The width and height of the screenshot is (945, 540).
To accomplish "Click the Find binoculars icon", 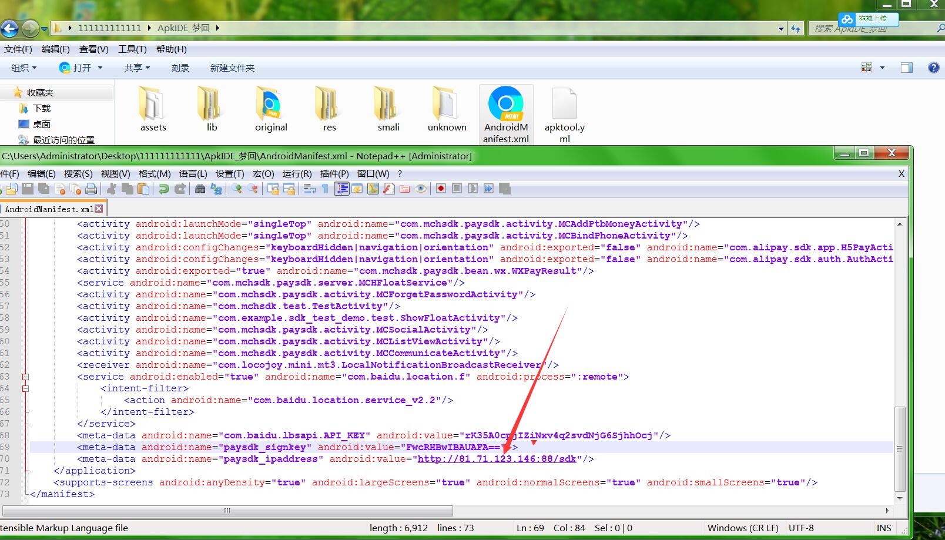I will [x=200, y=189].
